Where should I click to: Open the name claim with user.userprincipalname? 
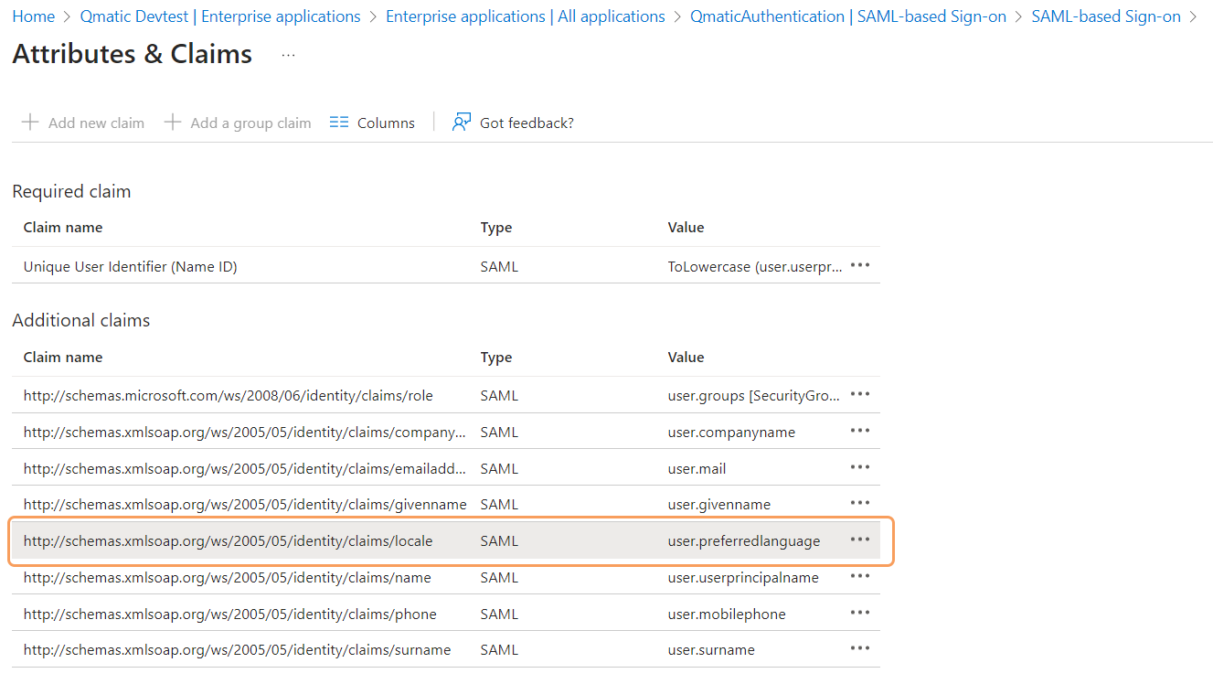pyautogui.click(x=228, y=577)
